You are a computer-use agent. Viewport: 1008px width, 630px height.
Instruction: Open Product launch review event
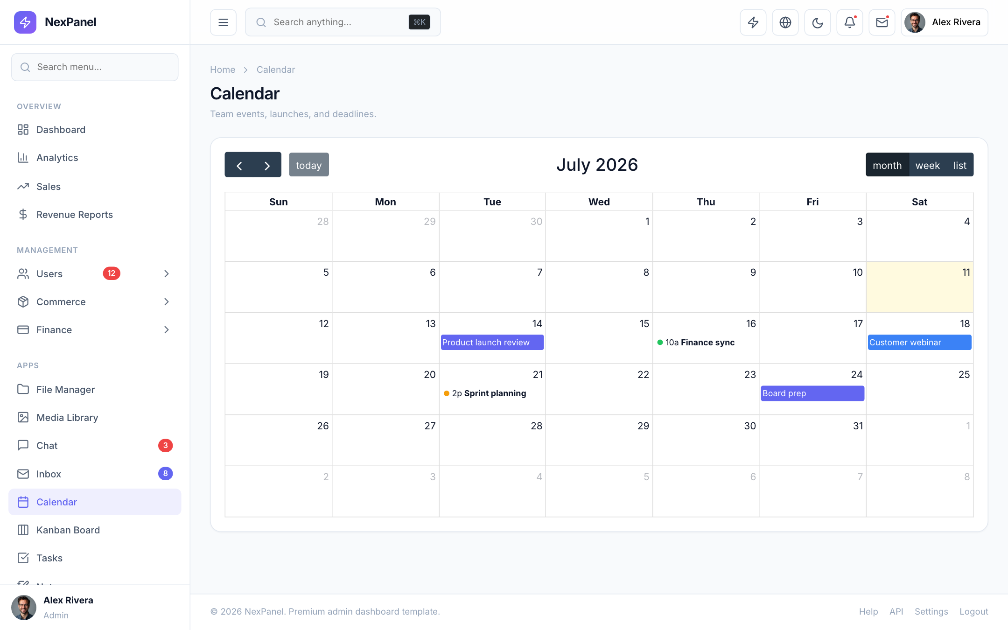[492, 342]
